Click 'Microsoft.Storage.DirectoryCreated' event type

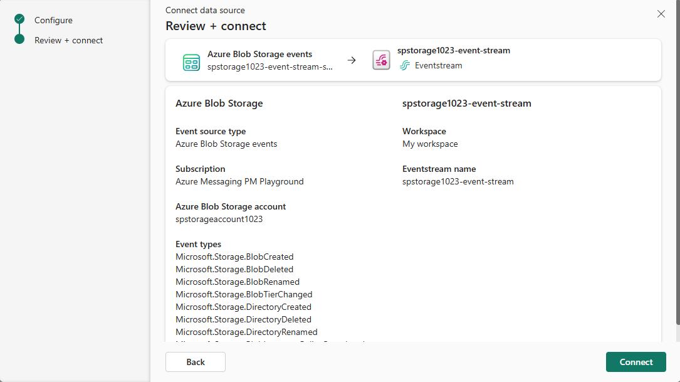point(243,307)
